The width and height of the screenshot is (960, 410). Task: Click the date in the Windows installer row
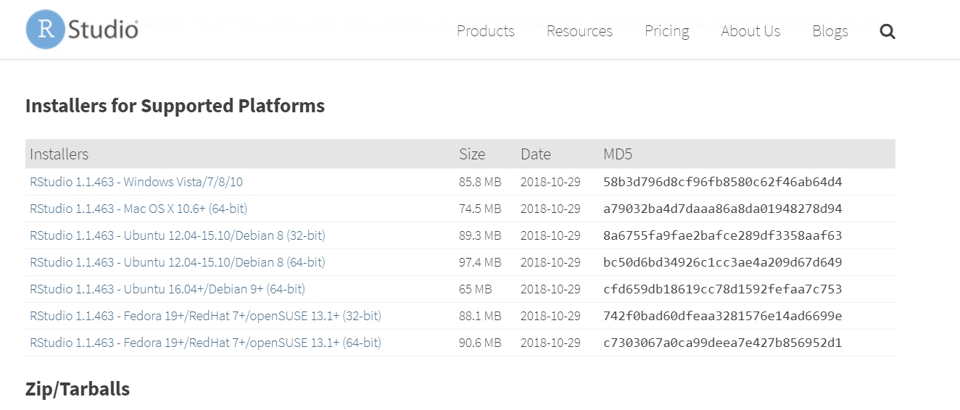coord(550,182)
